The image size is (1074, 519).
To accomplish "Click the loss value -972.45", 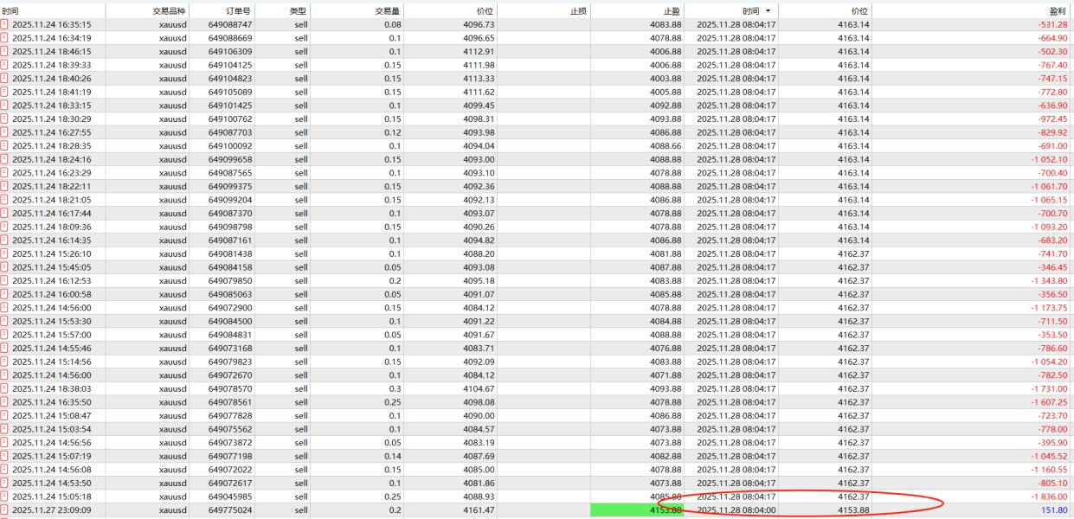I will (1052, 119).
